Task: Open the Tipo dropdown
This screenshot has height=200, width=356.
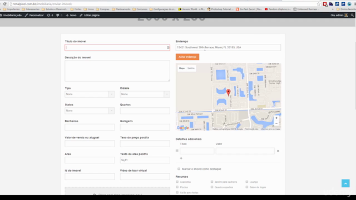Action: click(x=90, y=94)
